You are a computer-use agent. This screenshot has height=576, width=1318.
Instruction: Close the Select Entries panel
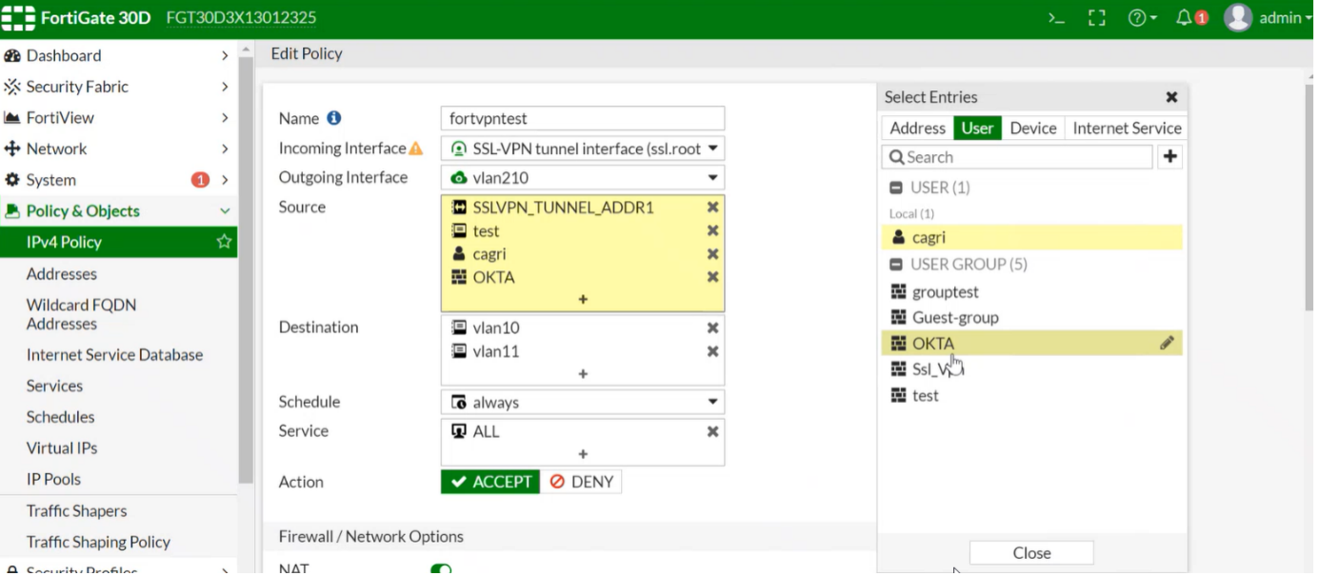(1171, 97)
